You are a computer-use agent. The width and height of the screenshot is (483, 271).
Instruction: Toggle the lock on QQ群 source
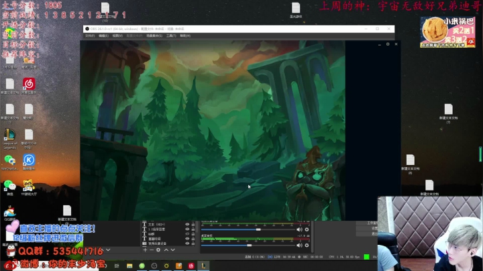pos(193,233)
